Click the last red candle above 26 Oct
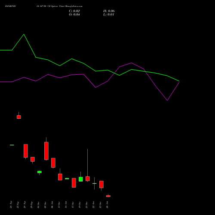215x215 pixels. point(108,196)
